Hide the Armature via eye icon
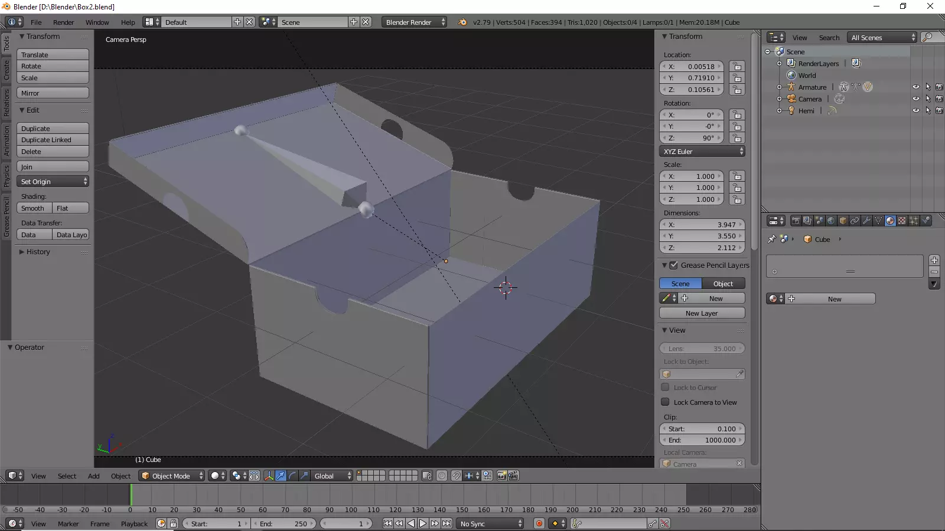945x531 pixels. (x=916, y=87)
